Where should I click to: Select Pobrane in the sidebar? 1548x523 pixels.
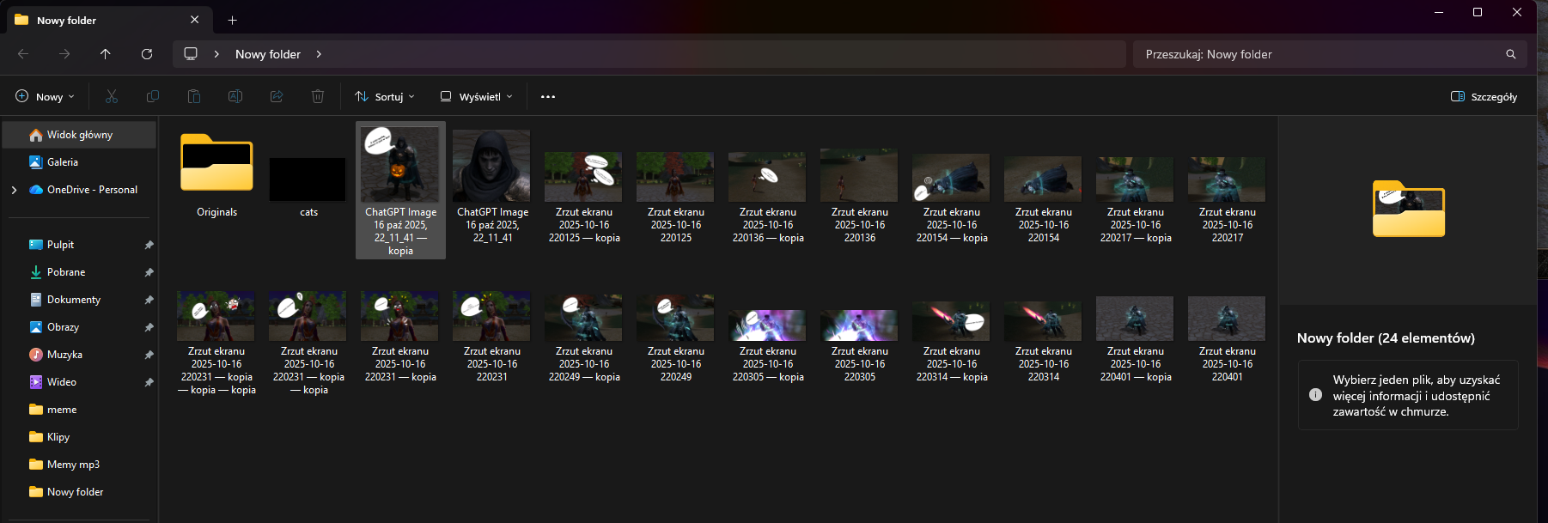(66, 272)
